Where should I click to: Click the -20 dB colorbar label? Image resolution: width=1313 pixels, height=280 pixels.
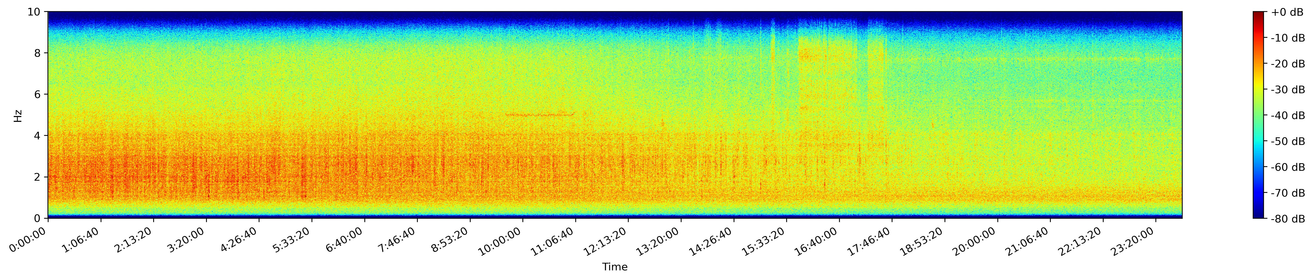pos(1288,64)
